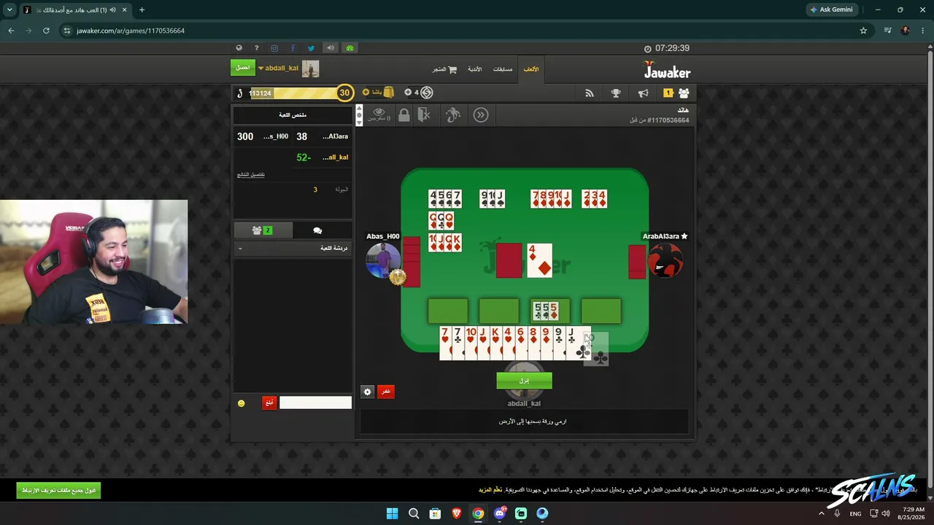
Task: Click the level 30 badge
Action: point(344,93)
